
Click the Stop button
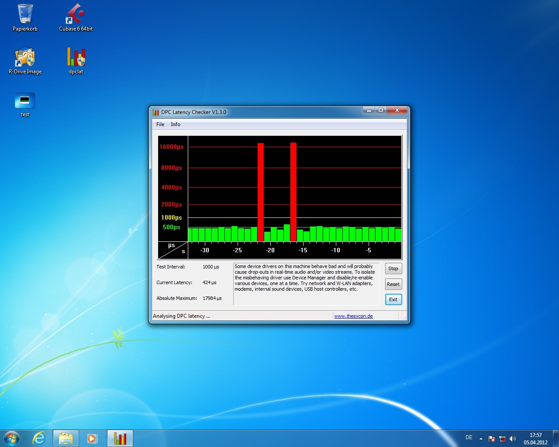(x=393, y=268)
